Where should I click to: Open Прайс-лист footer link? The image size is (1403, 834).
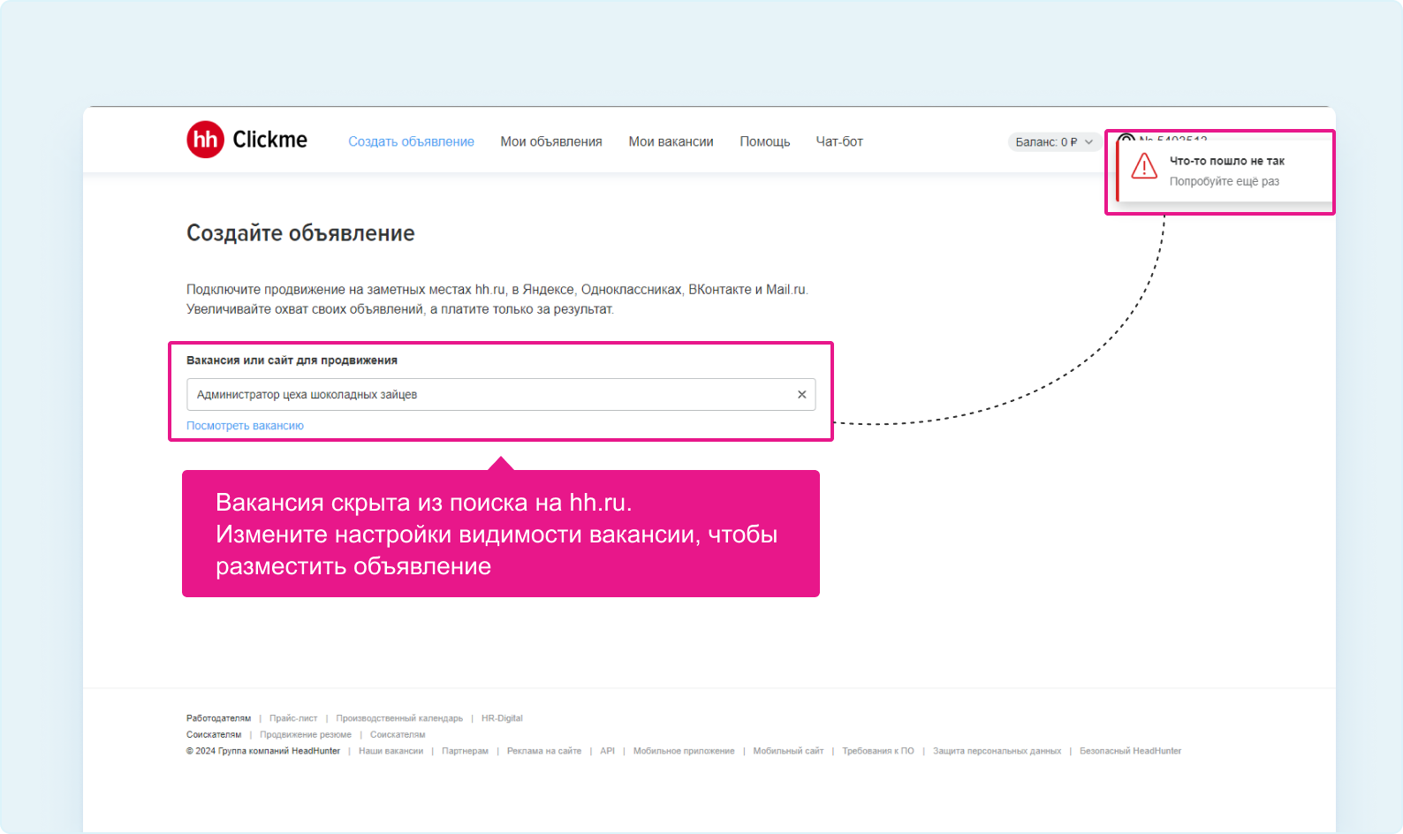(x=293, y=718)
